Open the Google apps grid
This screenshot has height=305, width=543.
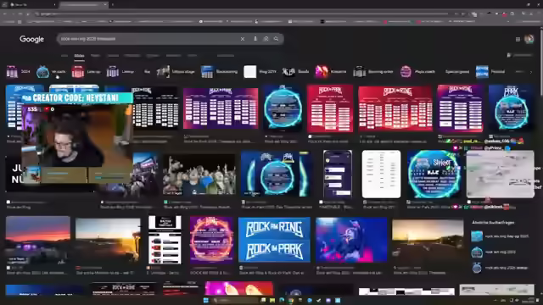(518, 39)
